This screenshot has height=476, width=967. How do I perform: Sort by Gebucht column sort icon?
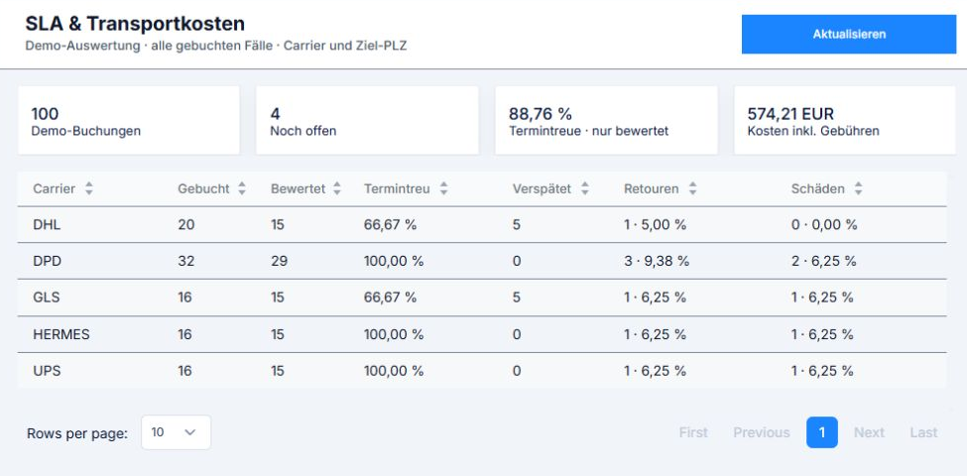(242, 188)
